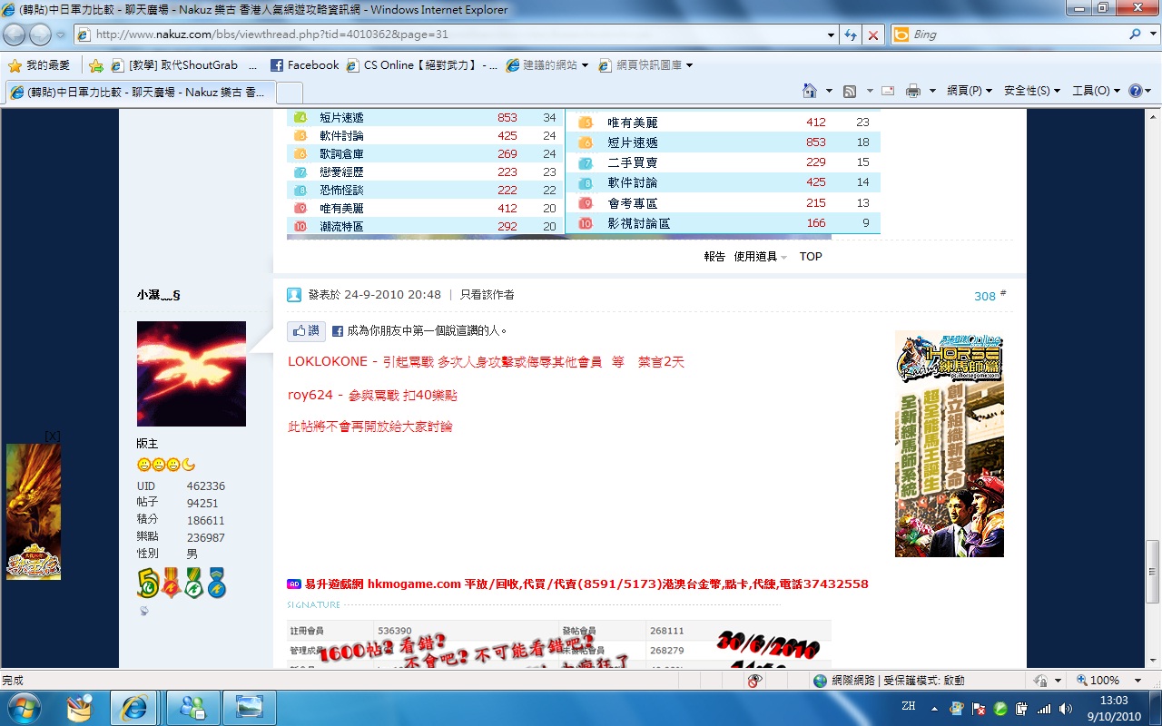Viewport: 1162px width, 726px height.
Task: Click the TOP link under the post
Action: [x=811, y=257]
